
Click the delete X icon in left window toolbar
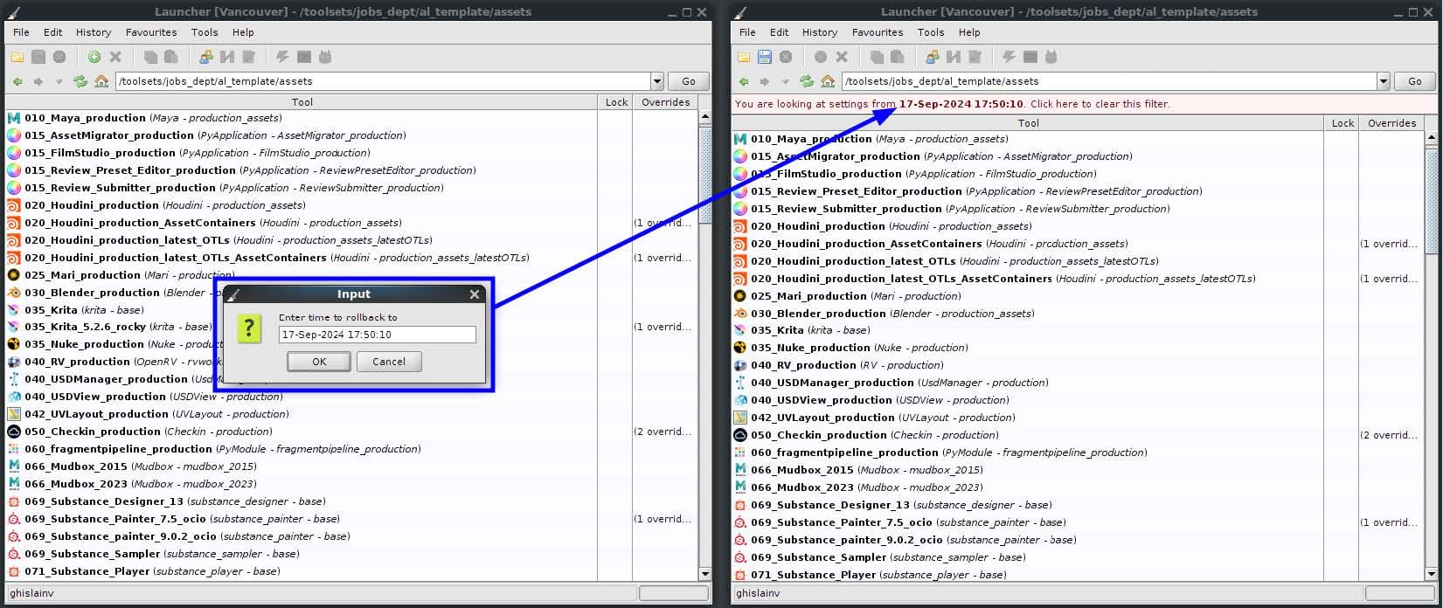(115, 57)
